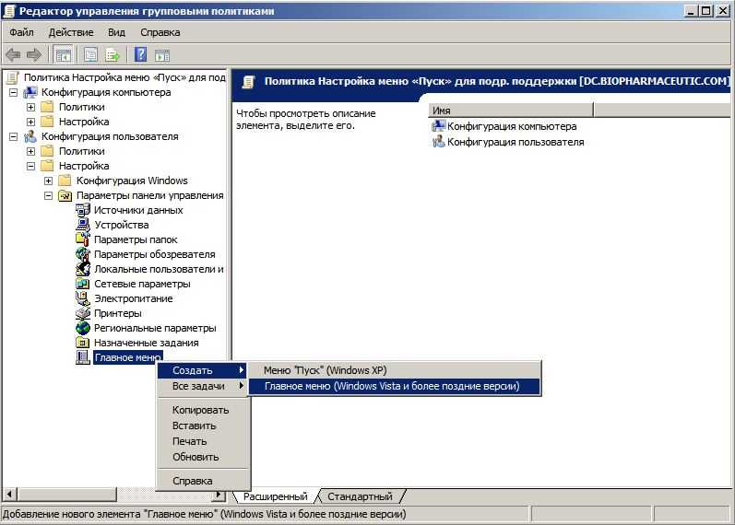Viewport: 735px width, 525px height.
Task: Collapse the Параметры панели управления node
Action: 48,196
